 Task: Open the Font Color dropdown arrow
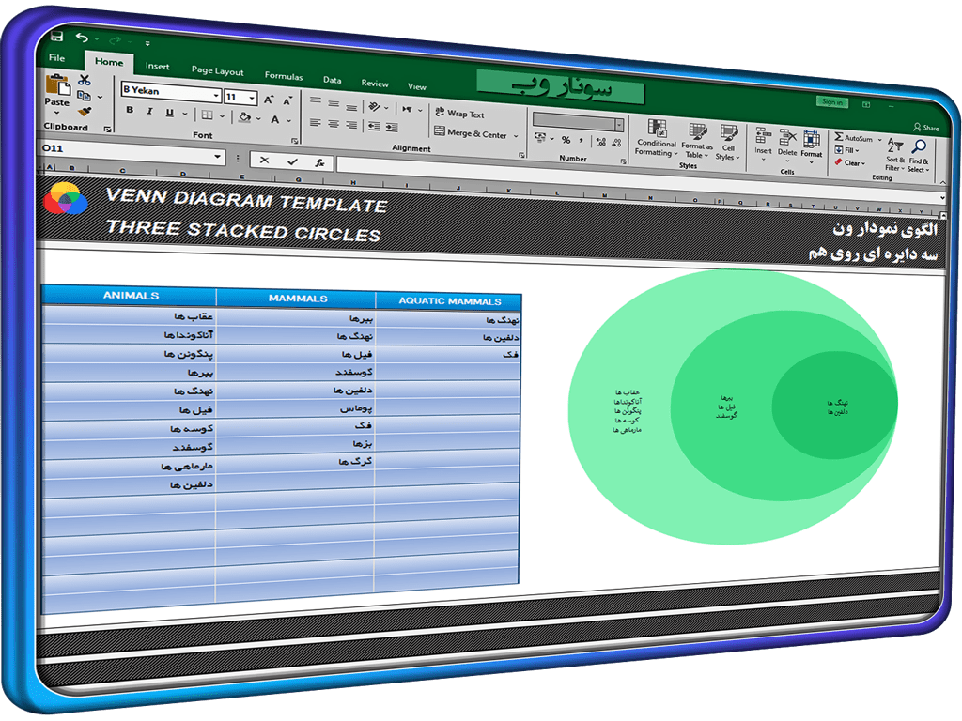288,121
